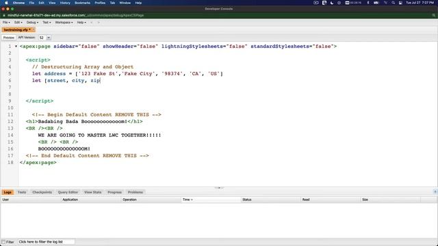Open the Apple menu
The width and height of the screenshot is (438, 246).
[6, 3]
